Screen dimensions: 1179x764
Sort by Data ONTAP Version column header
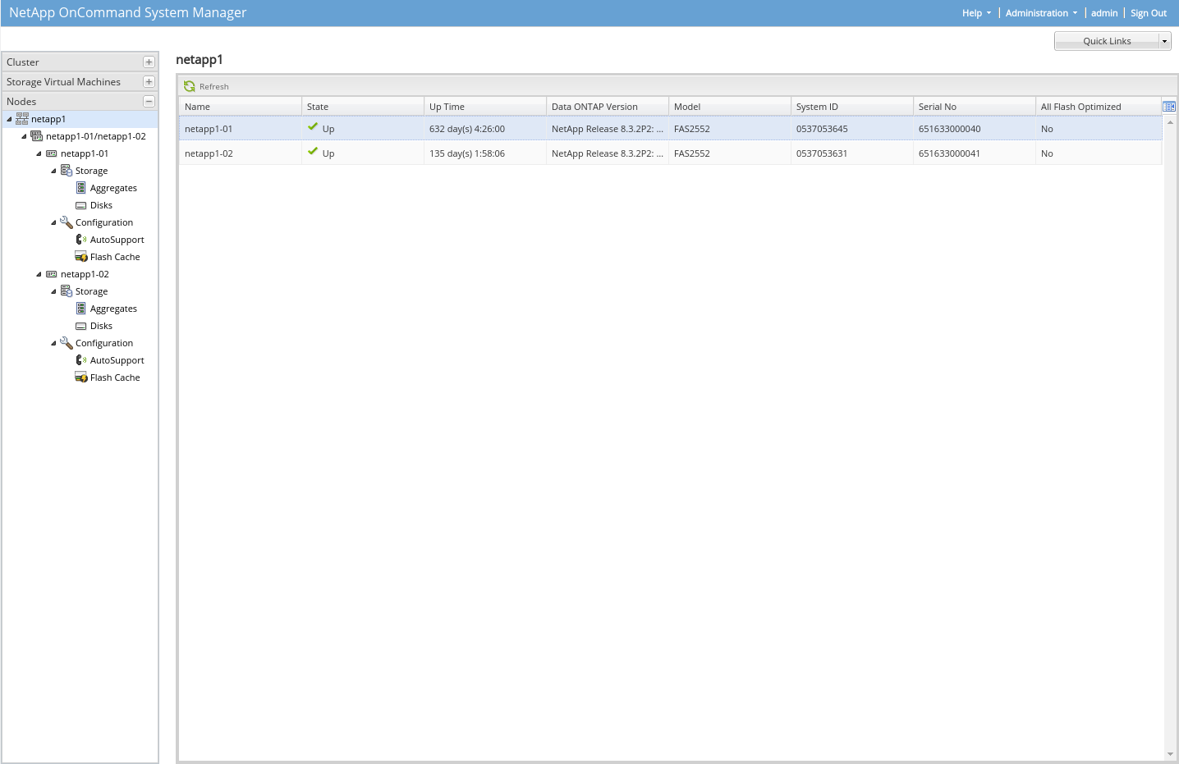tap(607, 107)
